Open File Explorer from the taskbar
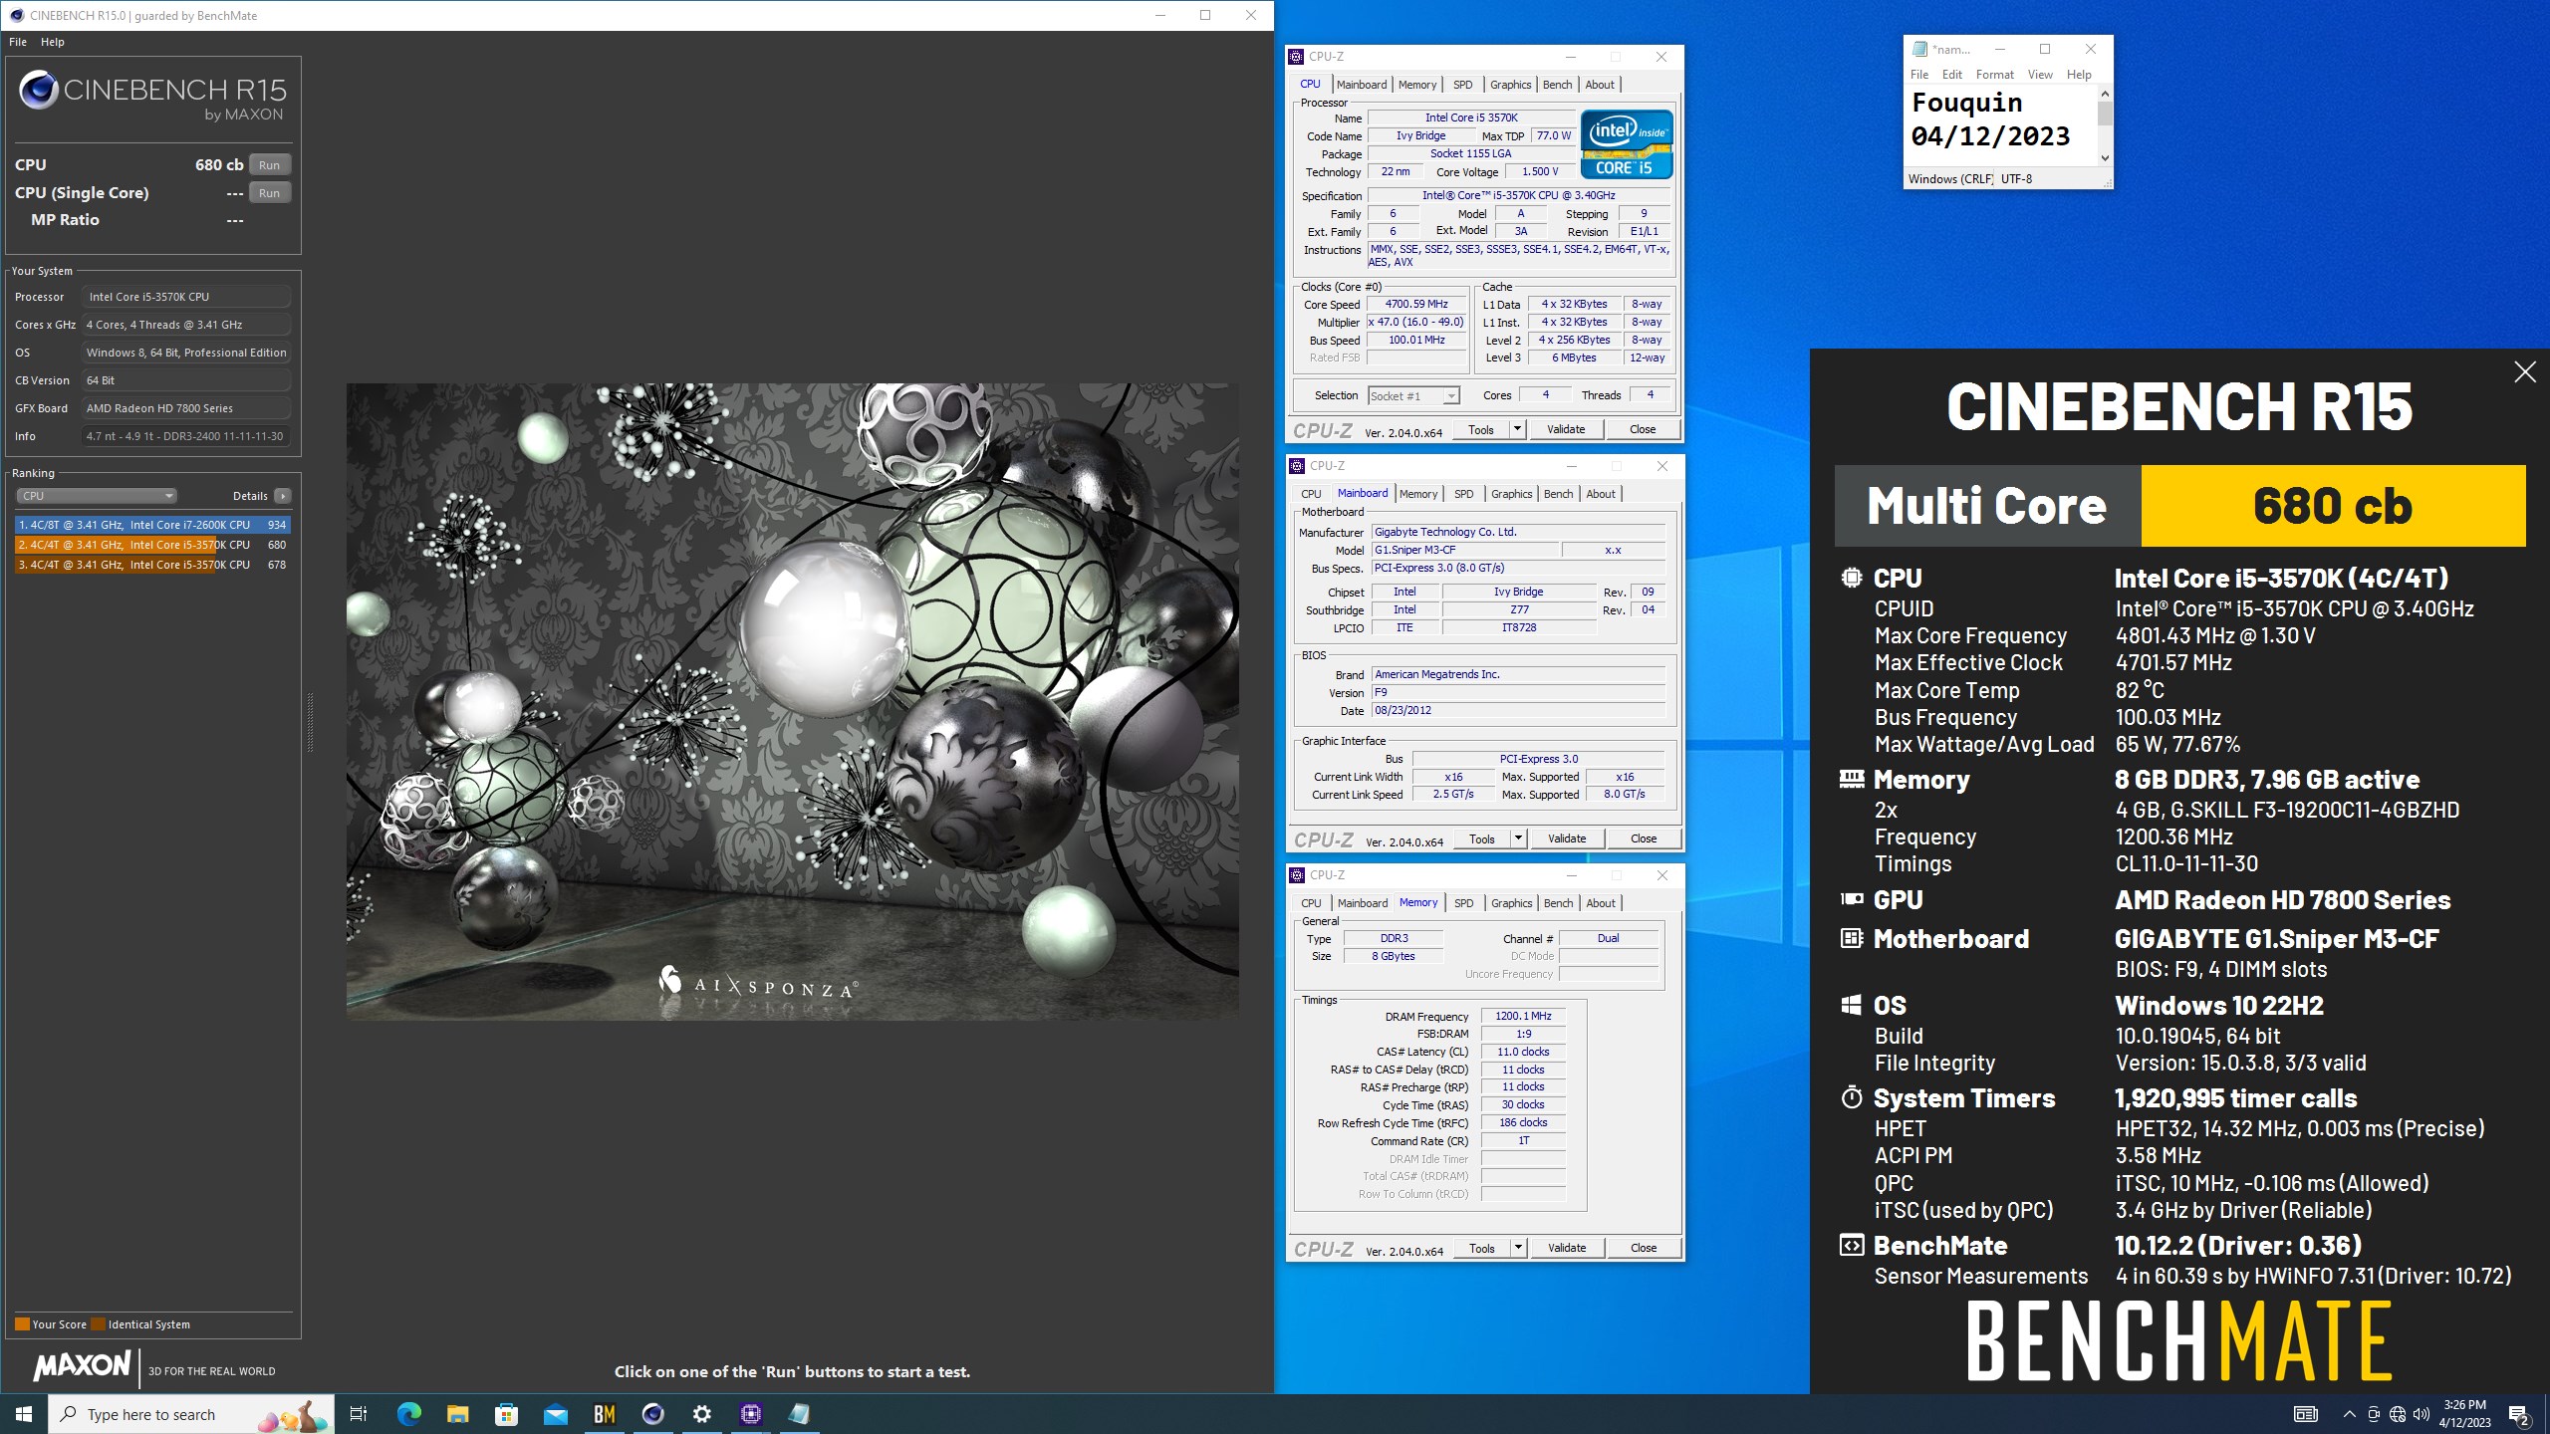The width and height of the screenshot is (2550, 1434). (x=457, y=1414)
